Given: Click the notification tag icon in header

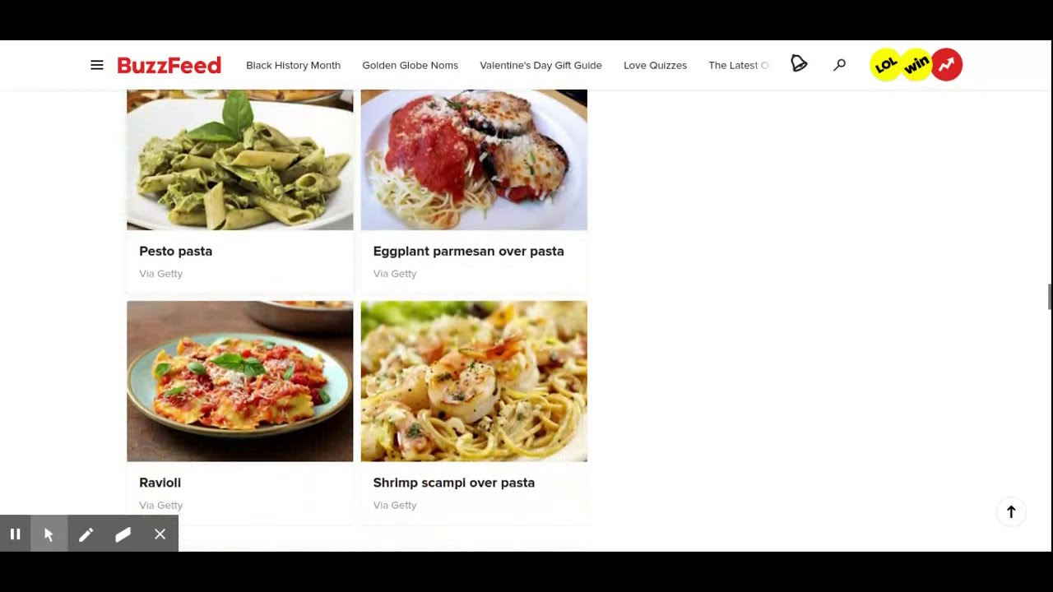Looking at the screenshot, I should click(x=799, y=64).
